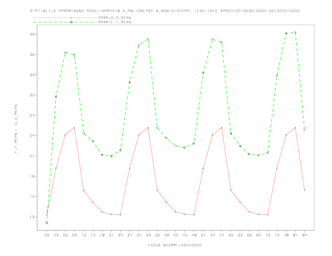Image resolution: width=332 pixels, height=256 pixels.
Task: Pick red O.O_MEAN plus marker at hour 36
Action: point(157,190)
